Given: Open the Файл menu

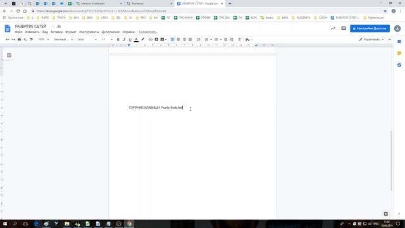Looking at the screenshot, I should point(18,32).
